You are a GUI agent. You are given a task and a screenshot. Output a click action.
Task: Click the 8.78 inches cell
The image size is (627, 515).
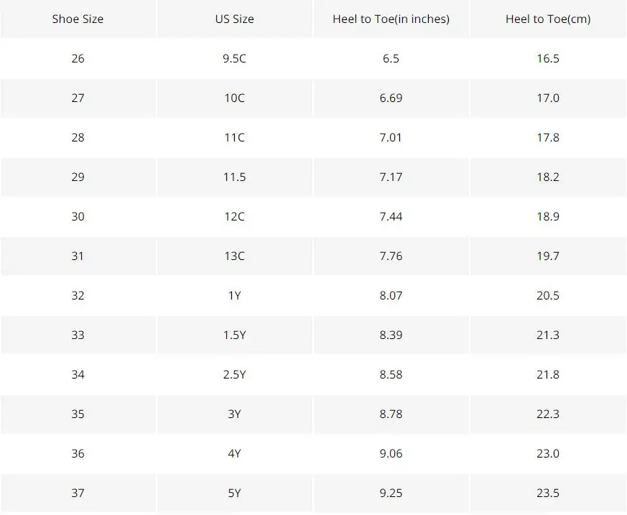[391, 414]
